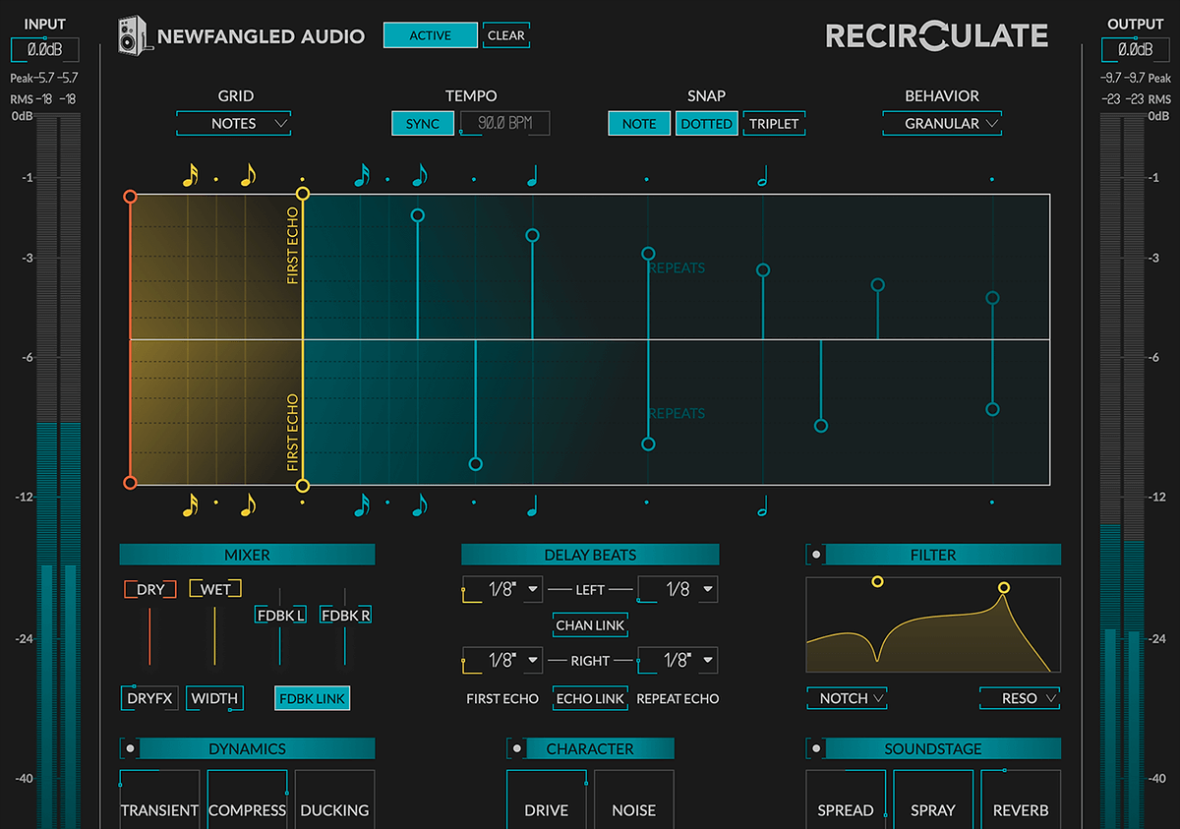This screenshot has height=829, width=1180.
Task: Click the ECHO LINK button in Delay Beats
Action: (x=590, y=698)
